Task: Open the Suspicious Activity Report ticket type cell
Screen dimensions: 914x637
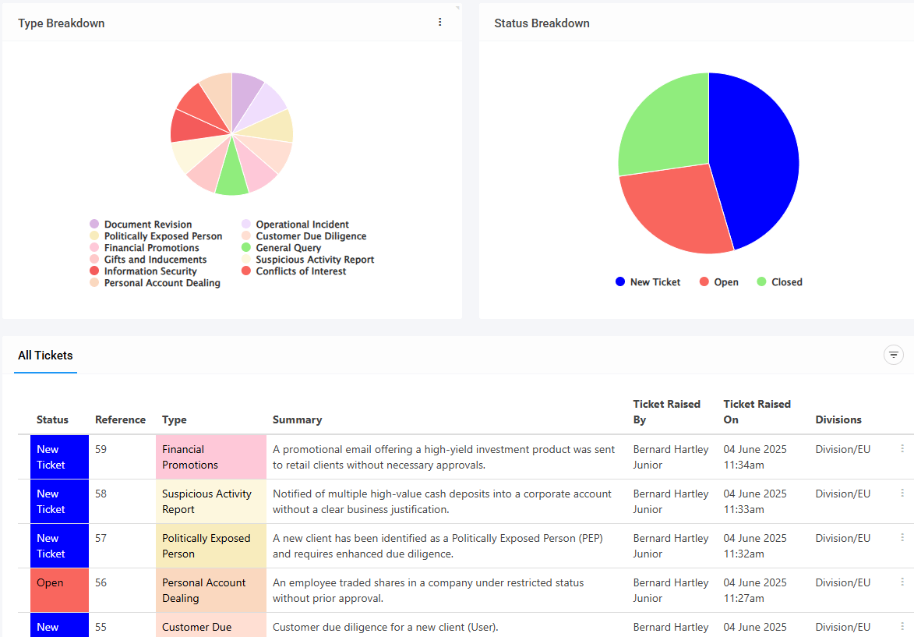Action: (207, 501)
